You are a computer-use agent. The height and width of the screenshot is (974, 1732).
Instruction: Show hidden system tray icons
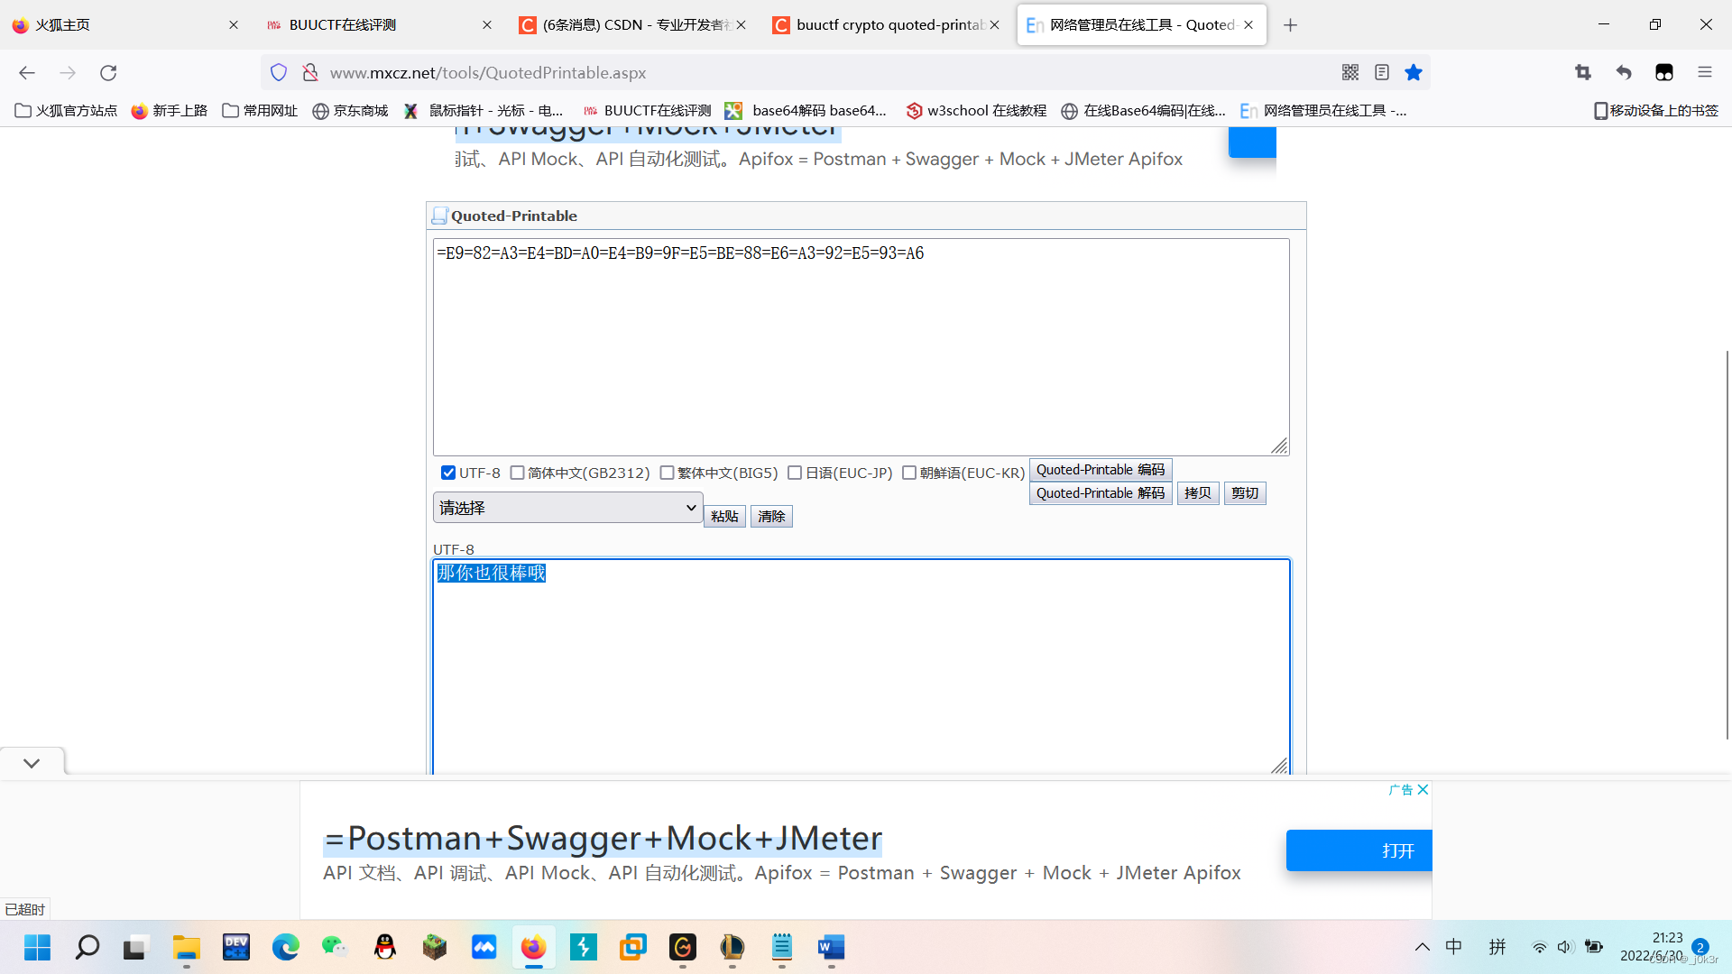[x=1422, y=947]
